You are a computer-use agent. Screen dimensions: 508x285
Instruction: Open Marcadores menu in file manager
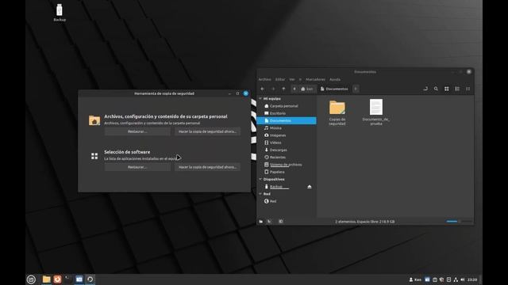coord(315,79)
